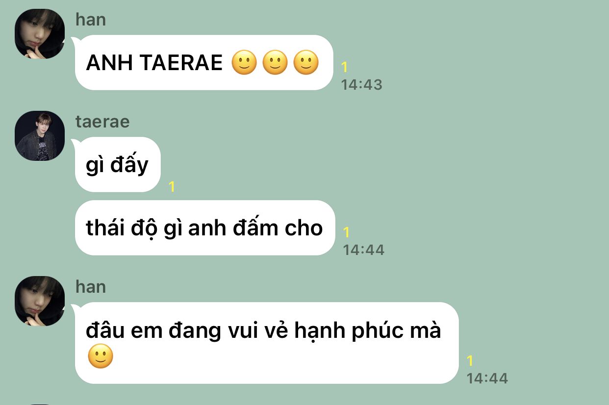The image size is (609, 405).
Task: Click the 'taerae' sender name label
Action: [102, 121]
